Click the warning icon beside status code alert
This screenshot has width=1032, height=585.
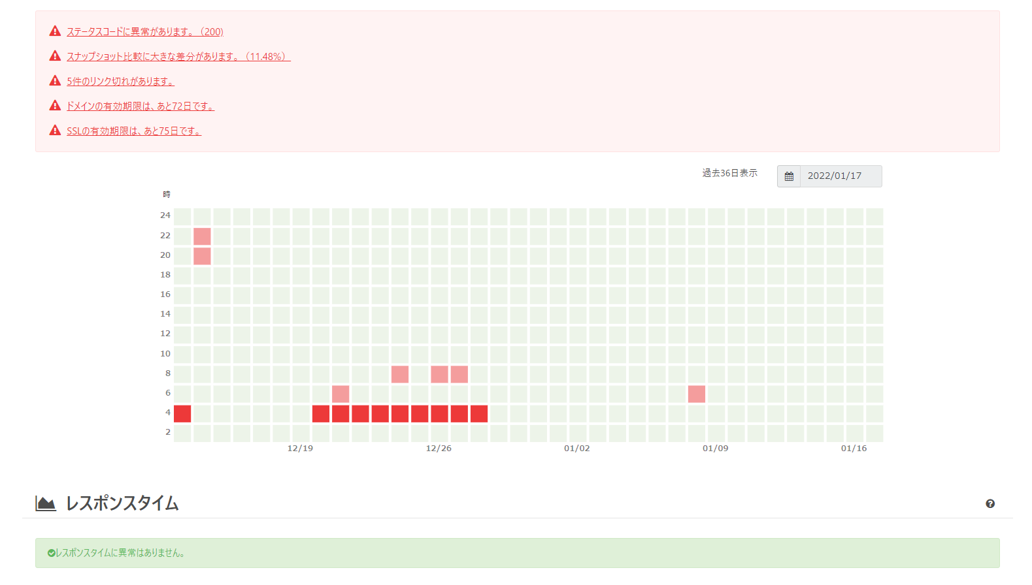click(x=55, y=31)
